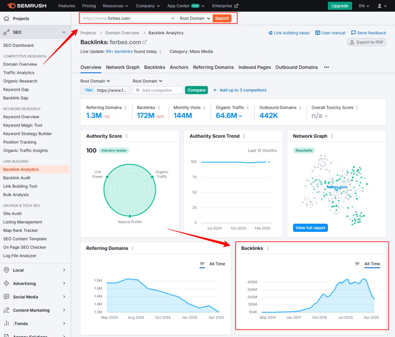The height and width of the screenshot is (337, 395).
Task: Click the orange Search button
Action: [x=222, y=19]
